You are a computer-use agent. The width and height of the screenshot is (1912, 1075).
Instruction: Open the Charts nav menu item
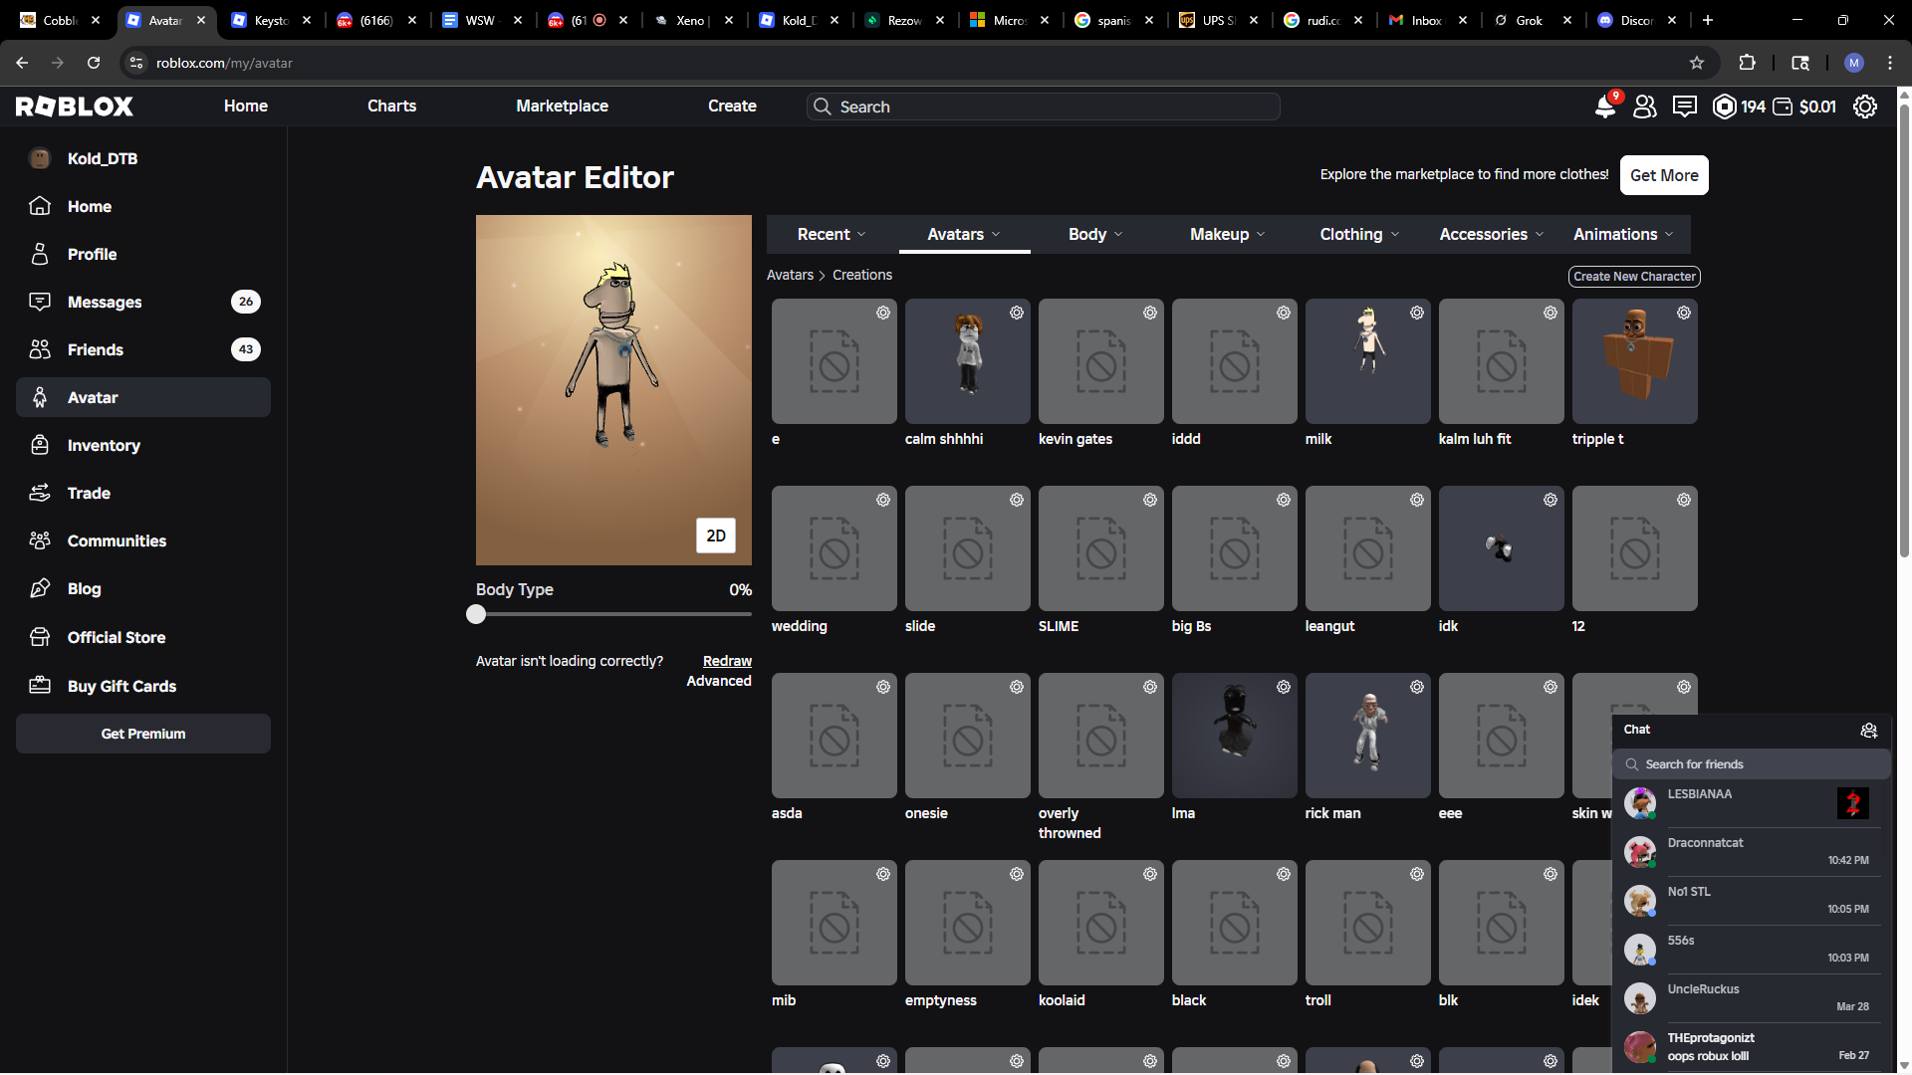(391, 107)
